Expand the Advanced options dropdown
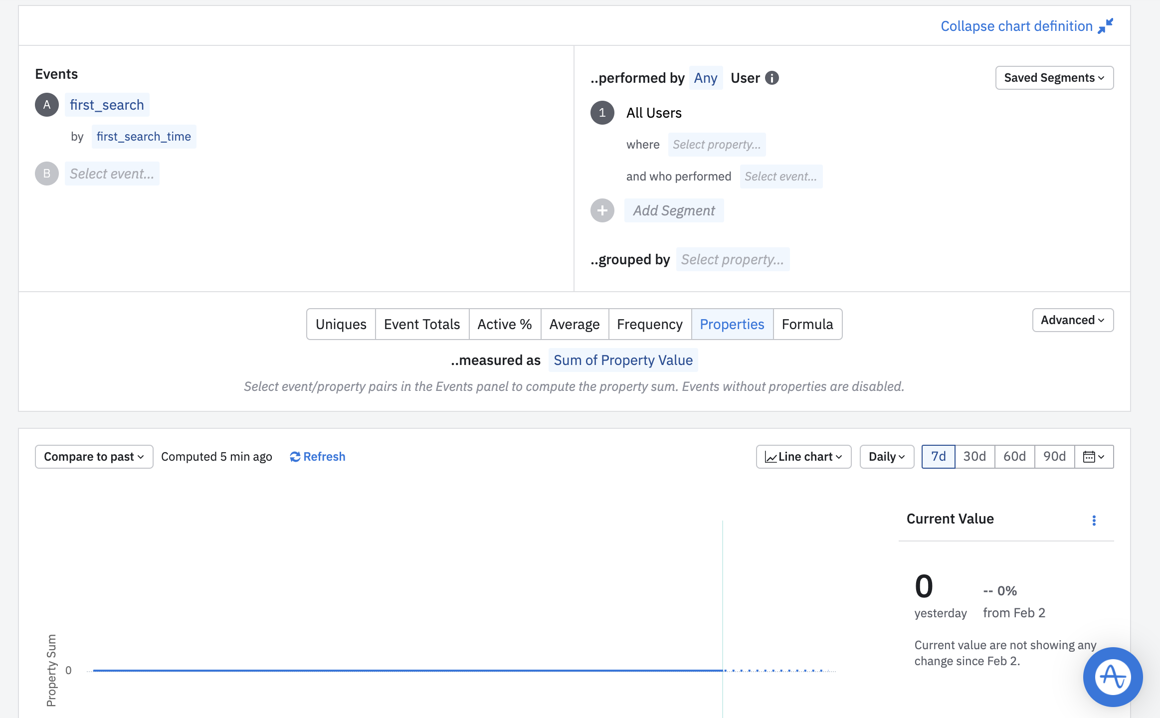This screenshot has height=718, width=1160. click(x=1072, y=320)
